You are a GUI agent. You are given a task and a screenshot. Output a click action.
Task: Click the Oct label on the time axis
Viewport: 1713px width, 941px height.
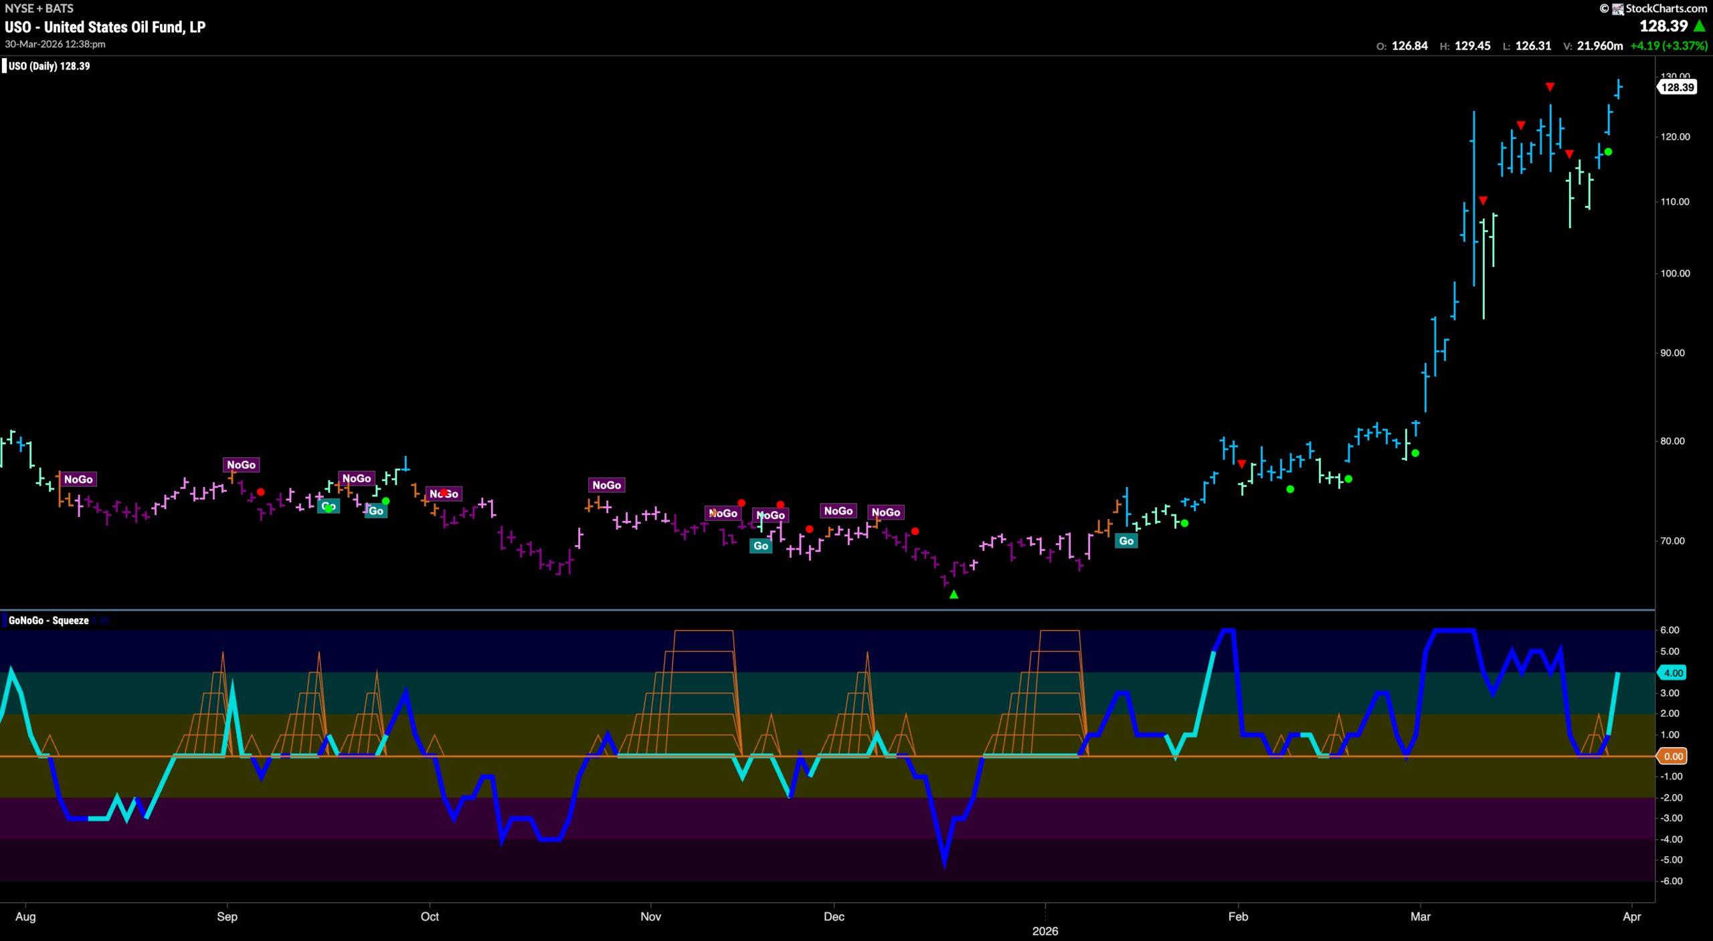(x=430, y=916)
